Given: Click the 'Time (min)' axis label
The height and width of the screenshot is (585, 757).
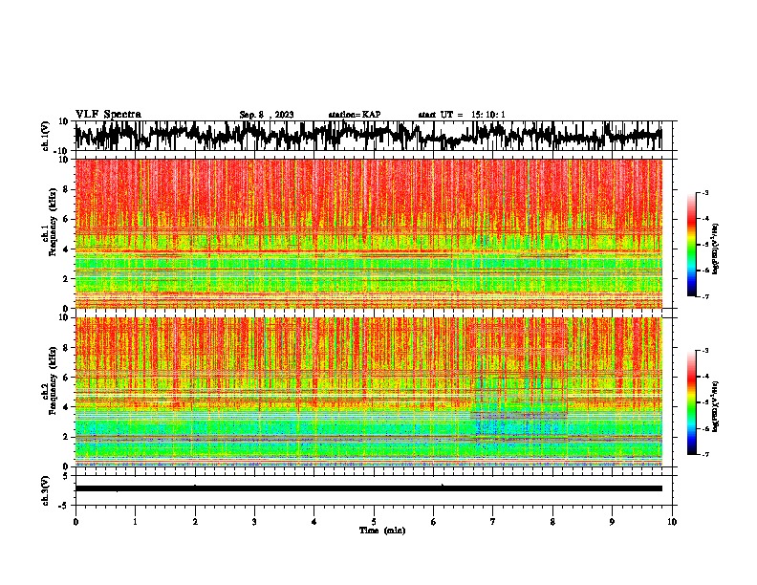Looking at the screenshot, I should 382,531.
